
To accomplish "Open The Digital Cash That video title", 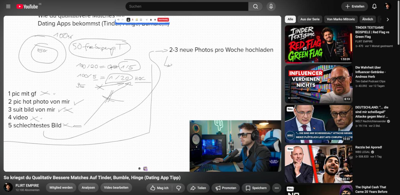I will [x=371, y=189].
